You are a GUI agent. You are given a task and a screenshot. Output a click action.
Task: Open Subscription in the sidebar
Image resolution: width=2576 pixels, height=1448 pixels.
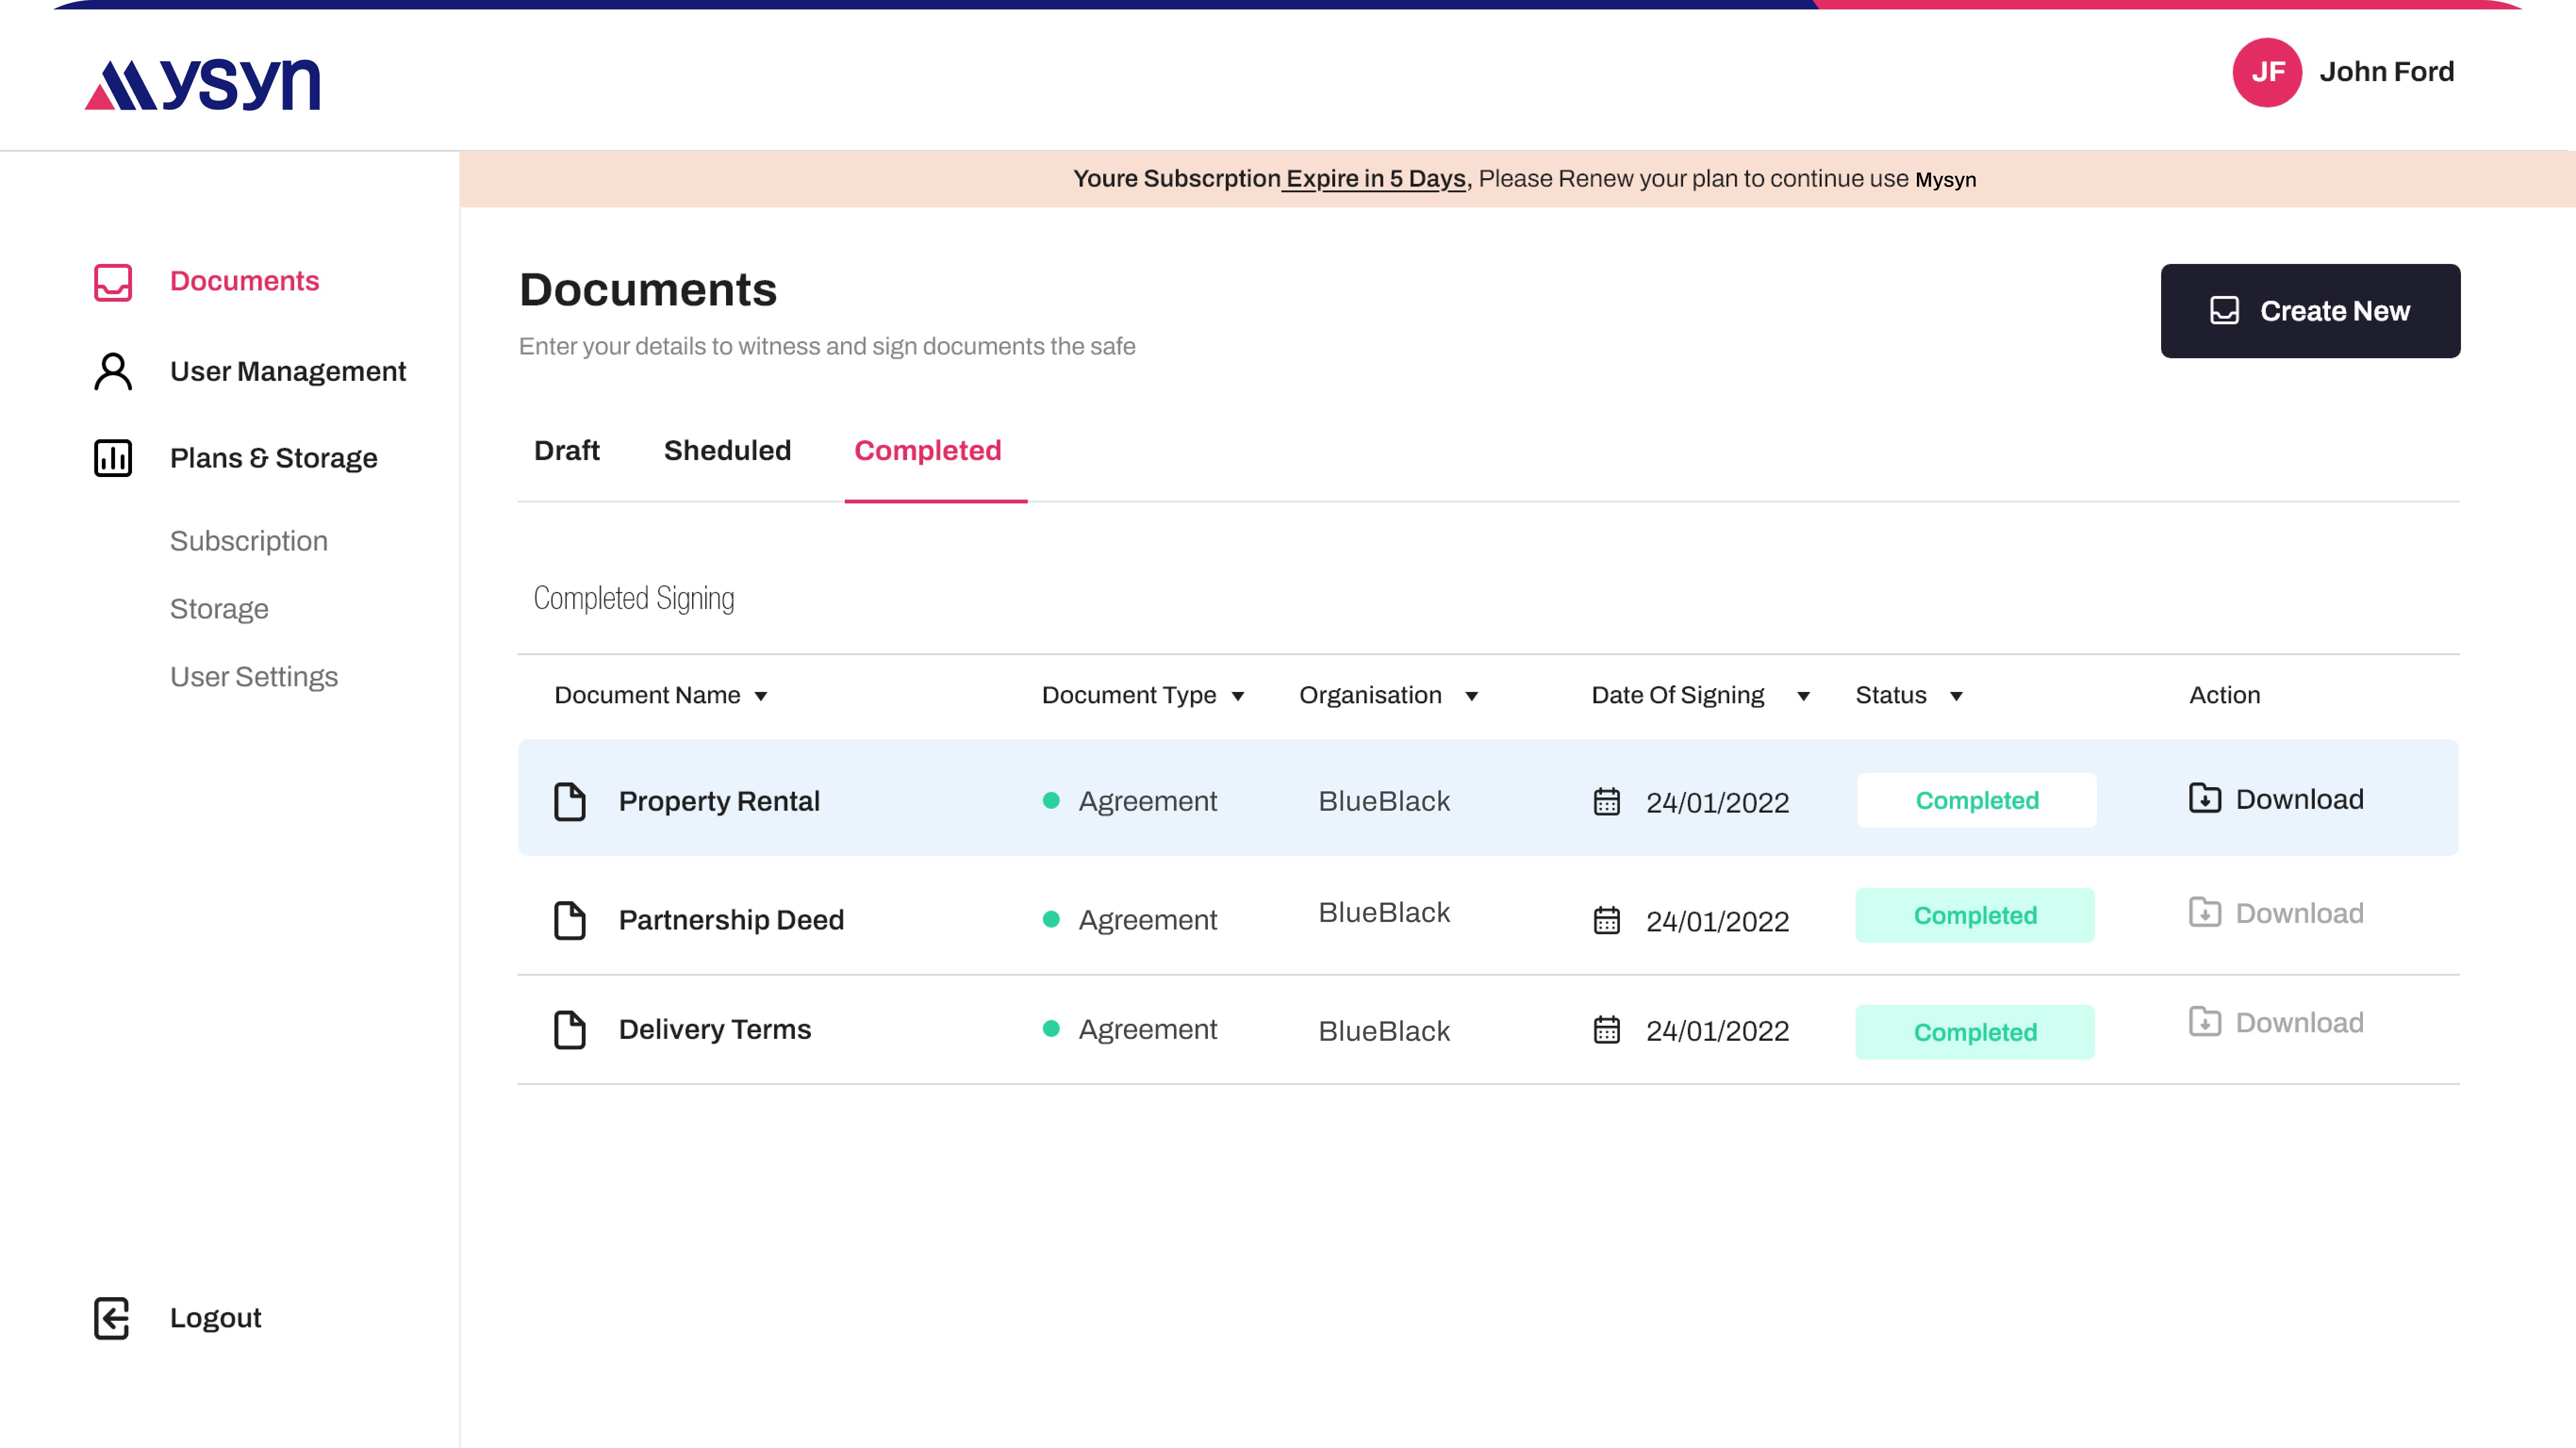(249, 541)
